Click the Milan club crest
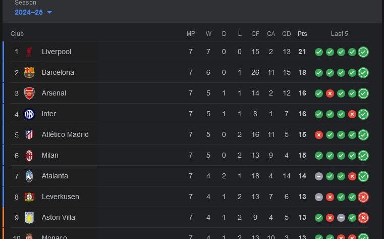Viewport: 384px width, 239px height. [x=29, y=155]
